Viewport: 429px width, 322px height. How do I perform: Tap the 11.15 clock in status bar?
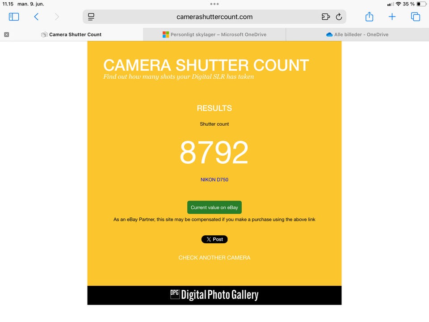[8, 4]
